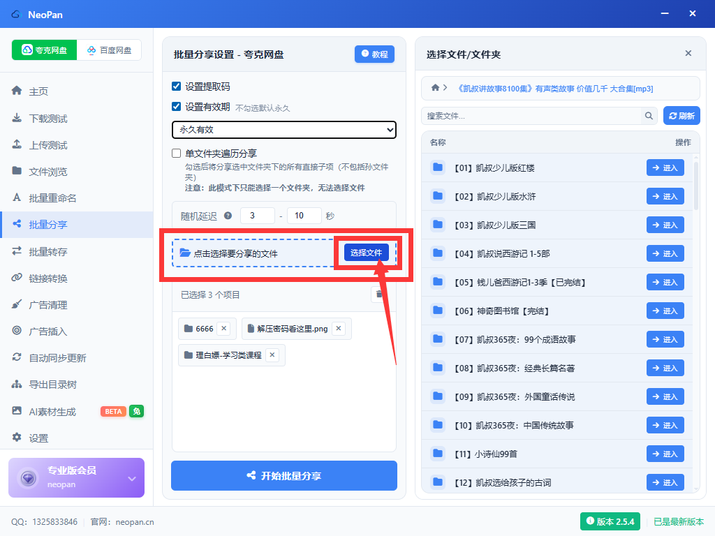Open 链接转换 in the sidebar
The width and height of the screenshot is (715, 536).
point(77,278)
